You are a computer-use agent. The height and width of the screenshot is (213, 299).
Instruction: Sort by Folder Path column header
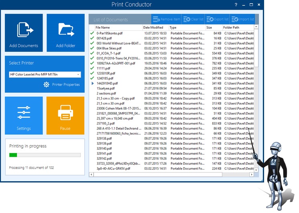(238, 27)
